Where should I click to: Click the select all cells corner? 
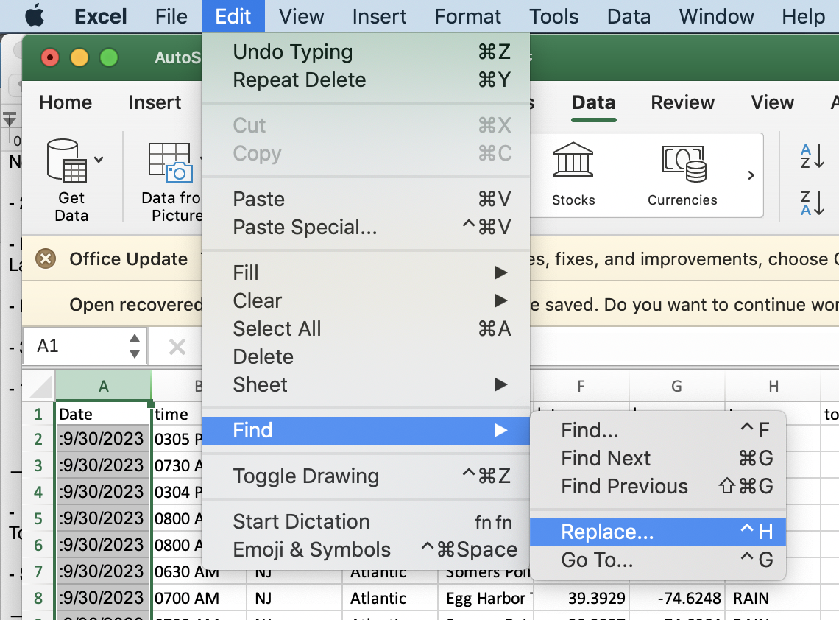click(38, 386)
